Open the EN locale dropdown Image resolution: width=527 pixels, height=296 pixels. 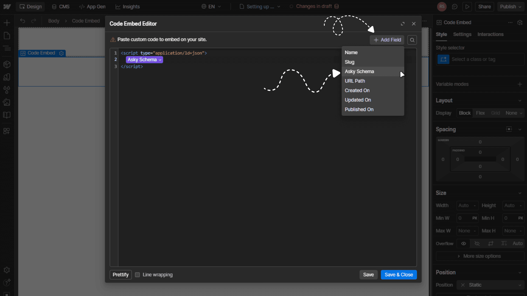click(211, 6)
